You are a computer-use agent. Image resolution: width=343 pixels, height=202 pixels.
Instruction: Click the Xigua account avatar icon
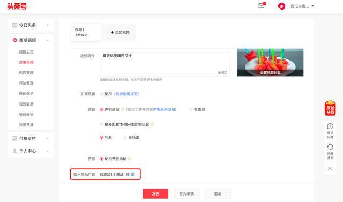(x=281, y=6)
